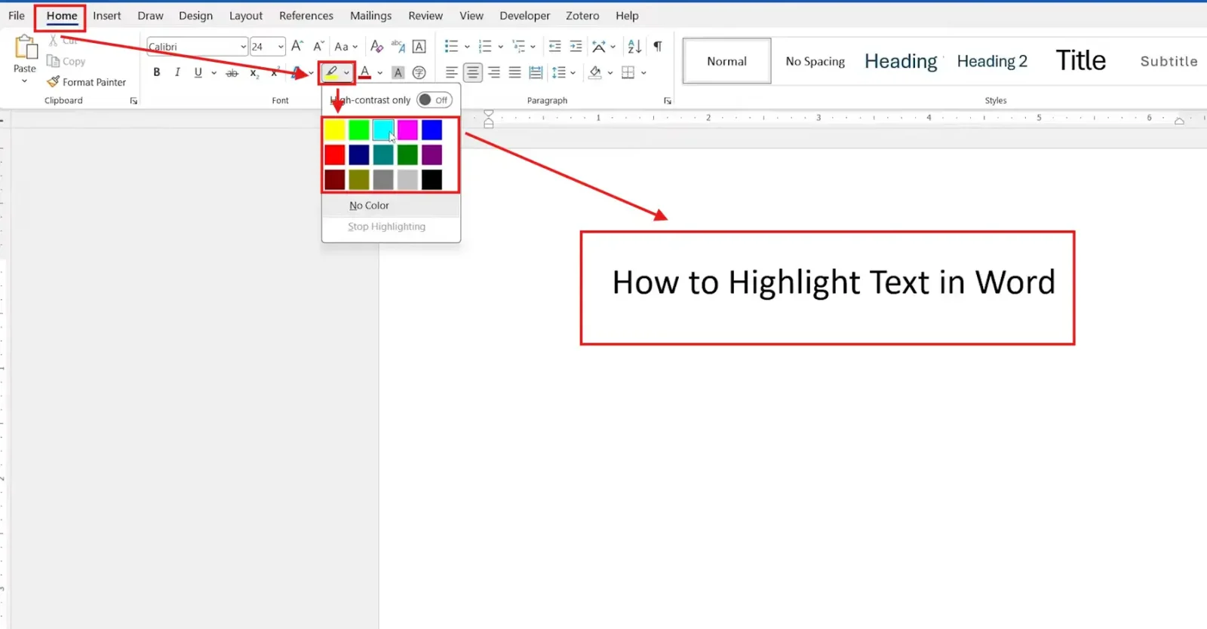The width and height of the screenshot is (1207, 629).
Task: Open the Zotero tab
Action: tap(582, 15)
